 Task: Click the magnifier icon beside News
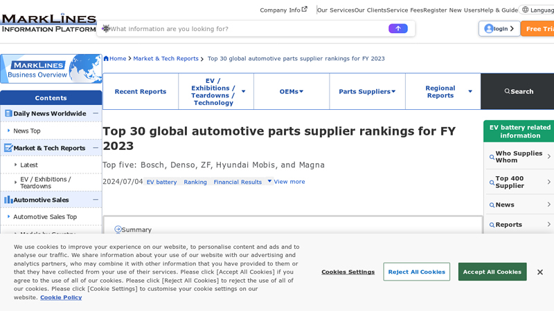pos(492,205)
